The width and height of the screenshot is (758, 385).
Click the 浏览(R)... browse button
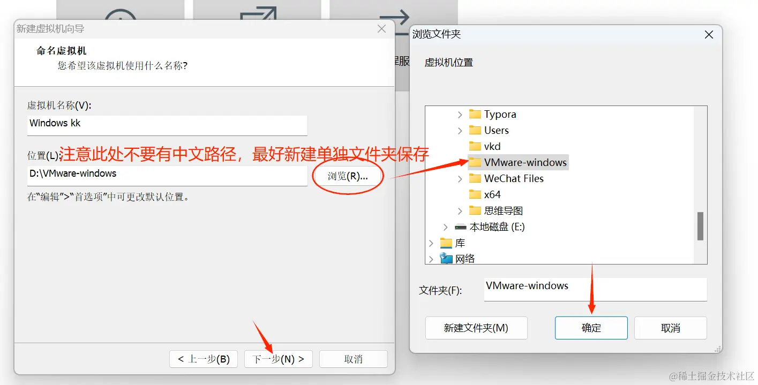point(348,176)
